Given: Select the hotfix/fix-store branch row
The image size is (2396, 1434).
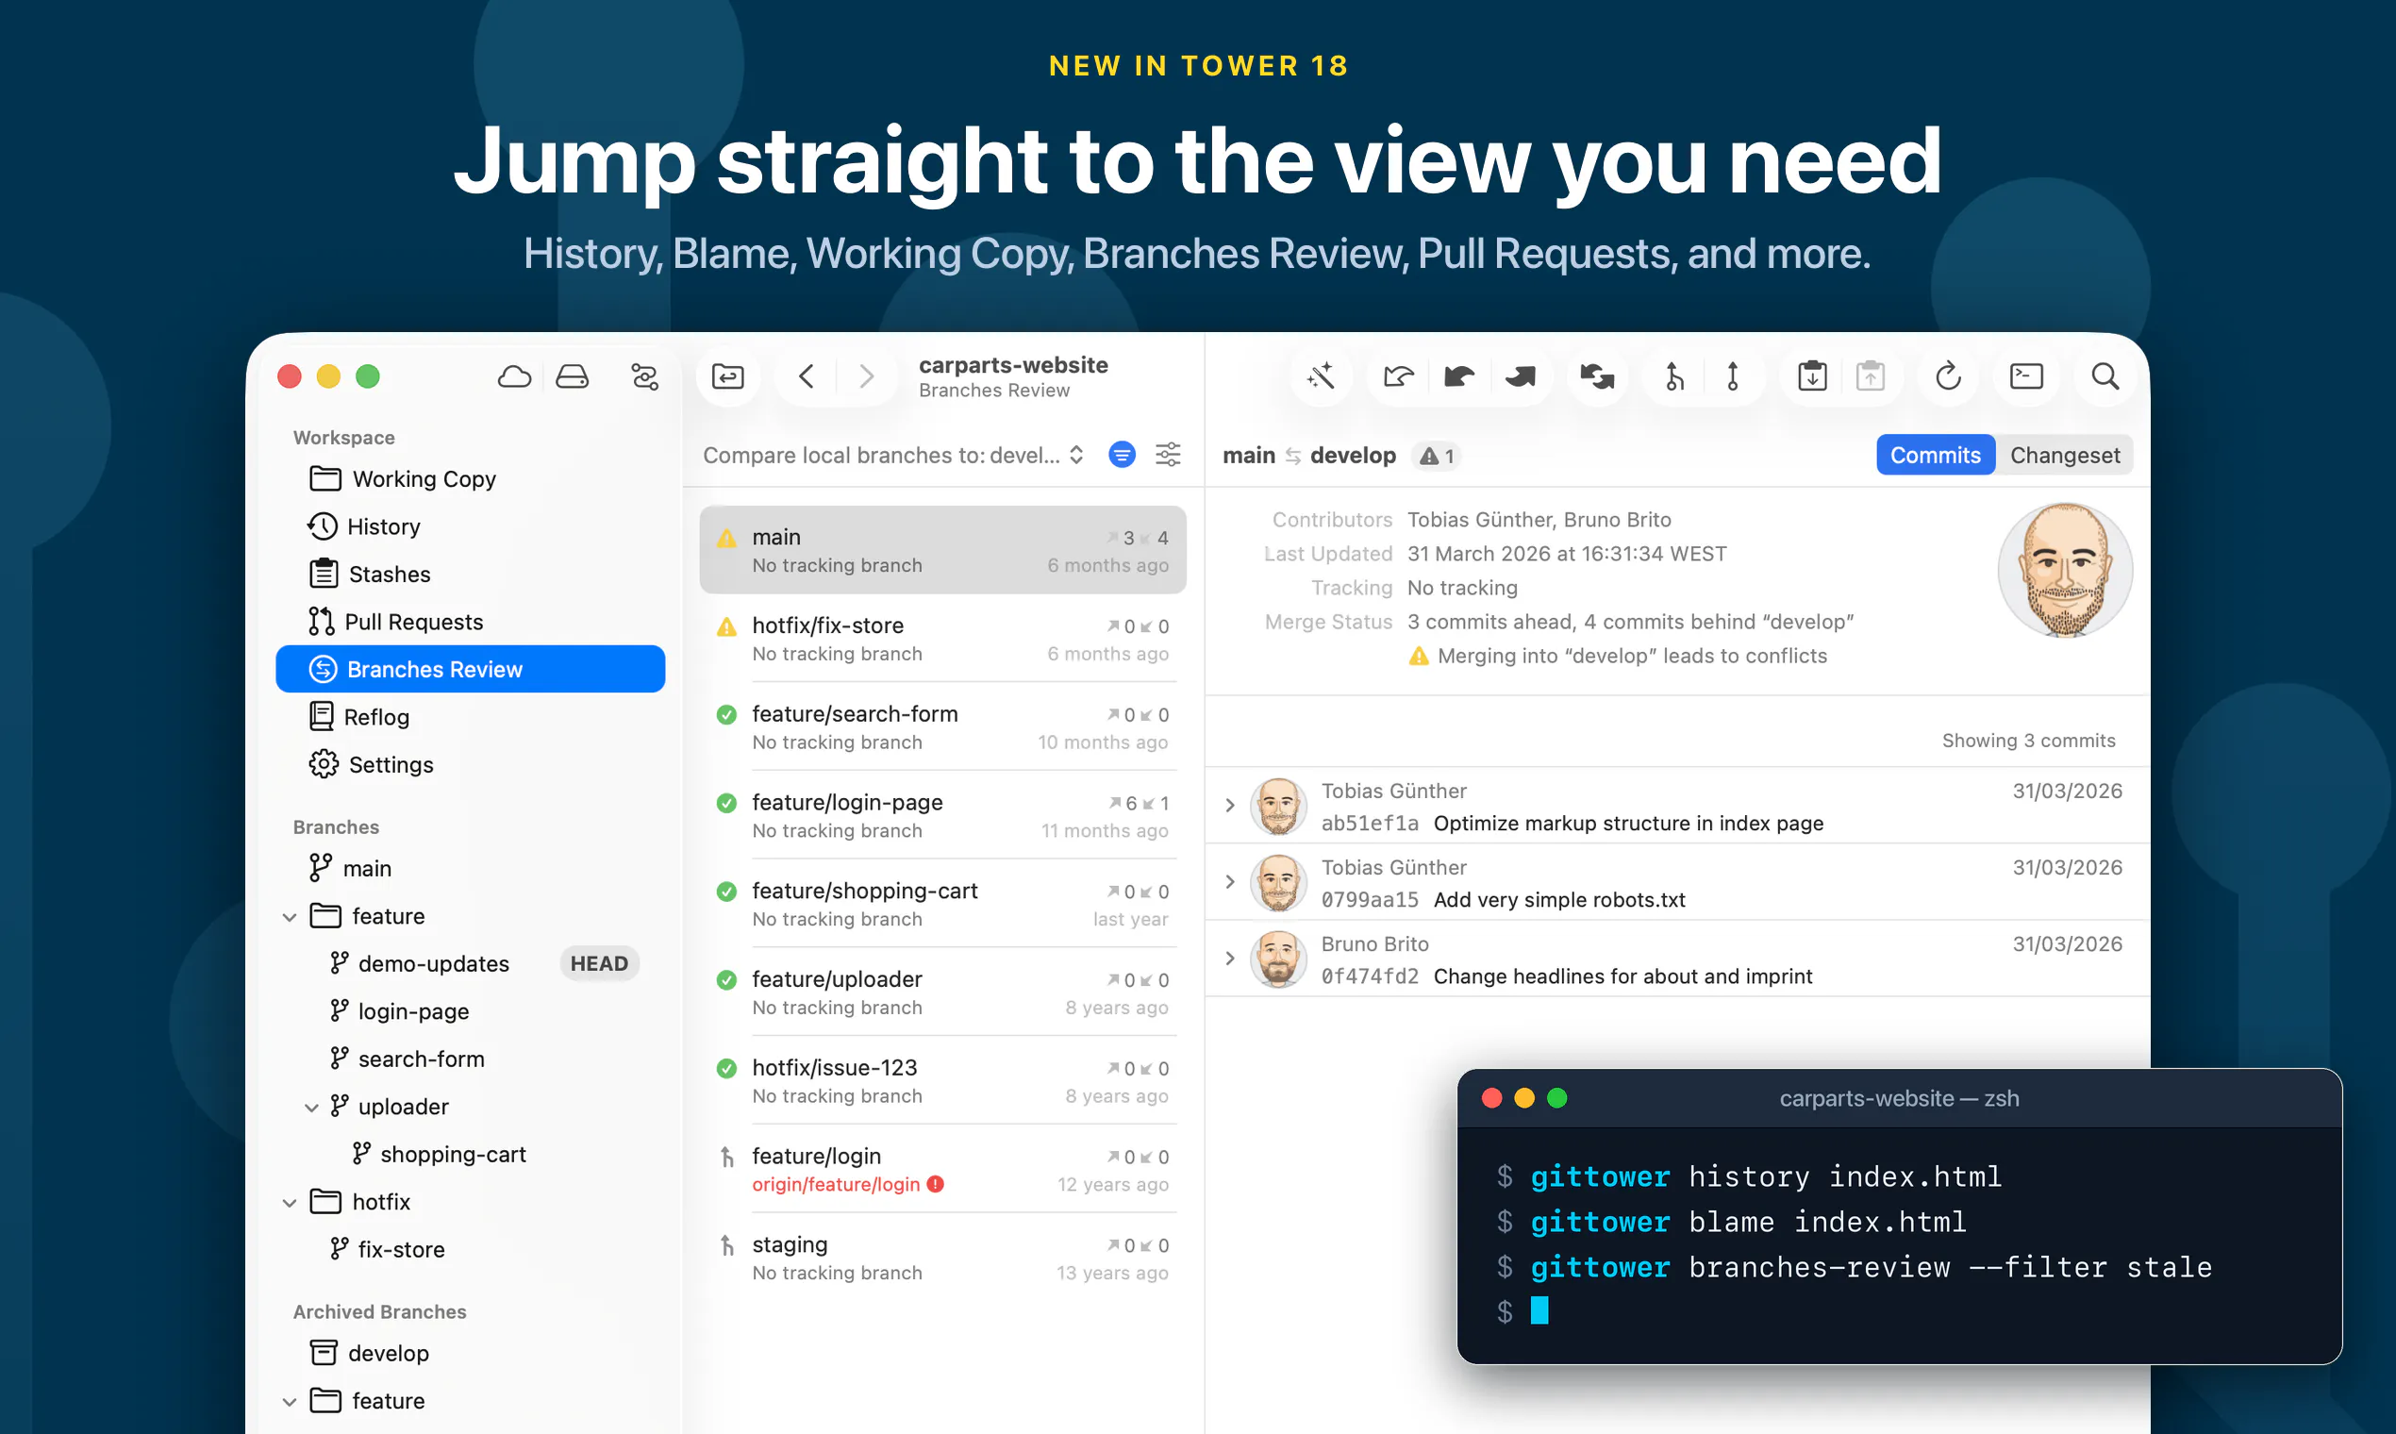Looking at the screenshot, I should click(943, 639).
